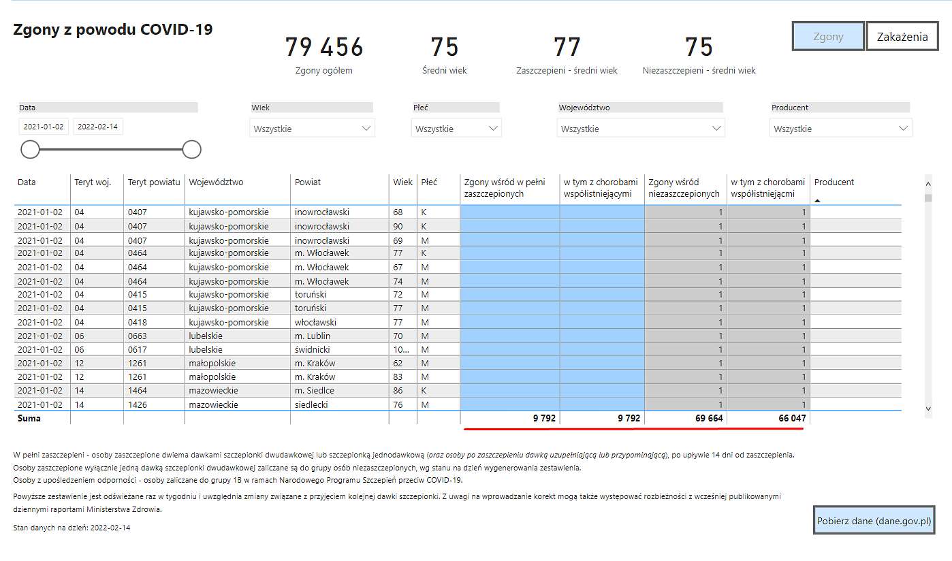Select the inowrocławski cell with age 68
This screenshot has width=952, height=561.
(x=340, y=212)
